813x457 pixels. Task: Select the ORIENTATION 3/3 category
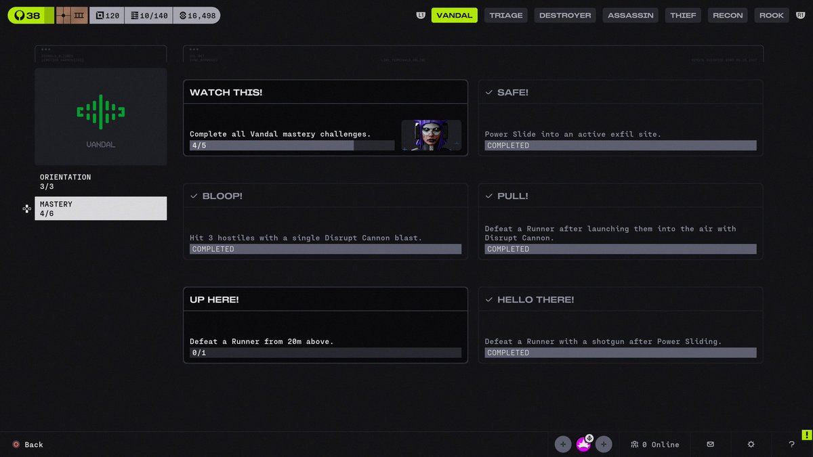pyautogui.click(x=101, y=181)
